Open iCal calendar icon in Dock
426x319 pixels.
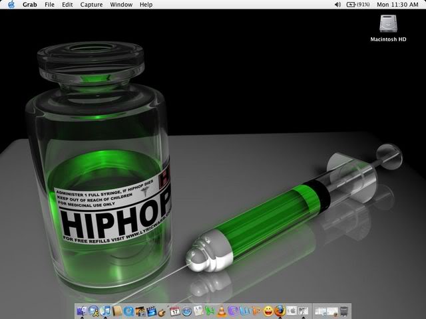(x=174, y=312)
